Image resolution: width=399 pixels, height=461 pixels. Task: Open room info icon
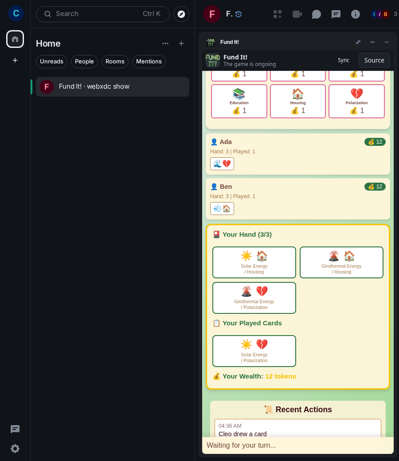tap(356, 14)
